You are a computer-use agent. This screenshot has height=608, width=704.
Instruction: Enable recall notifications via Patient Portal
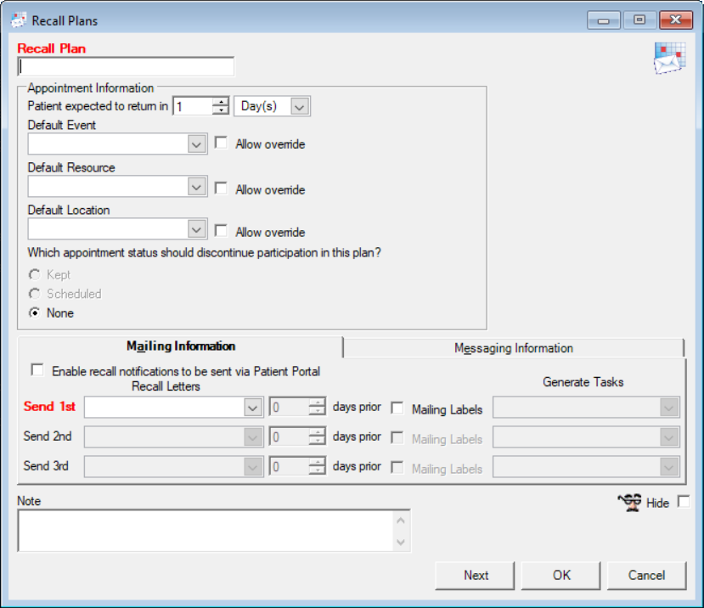[x=37, y=370]
